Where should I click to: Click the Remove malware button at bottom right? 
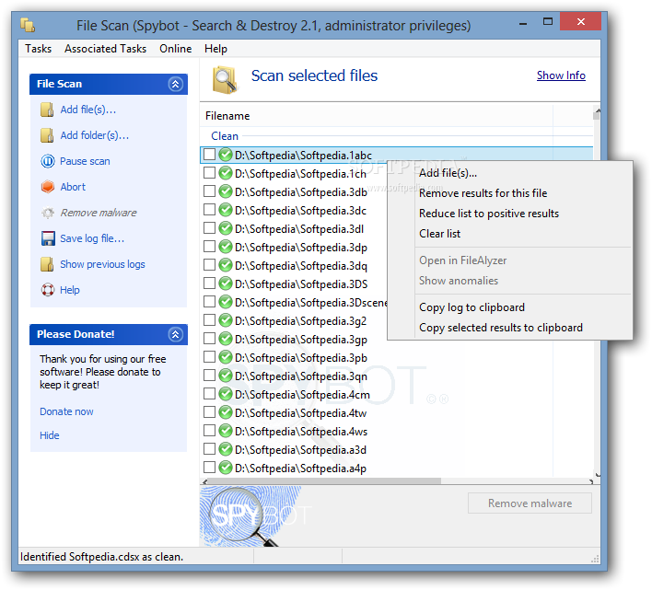(530, 503)
